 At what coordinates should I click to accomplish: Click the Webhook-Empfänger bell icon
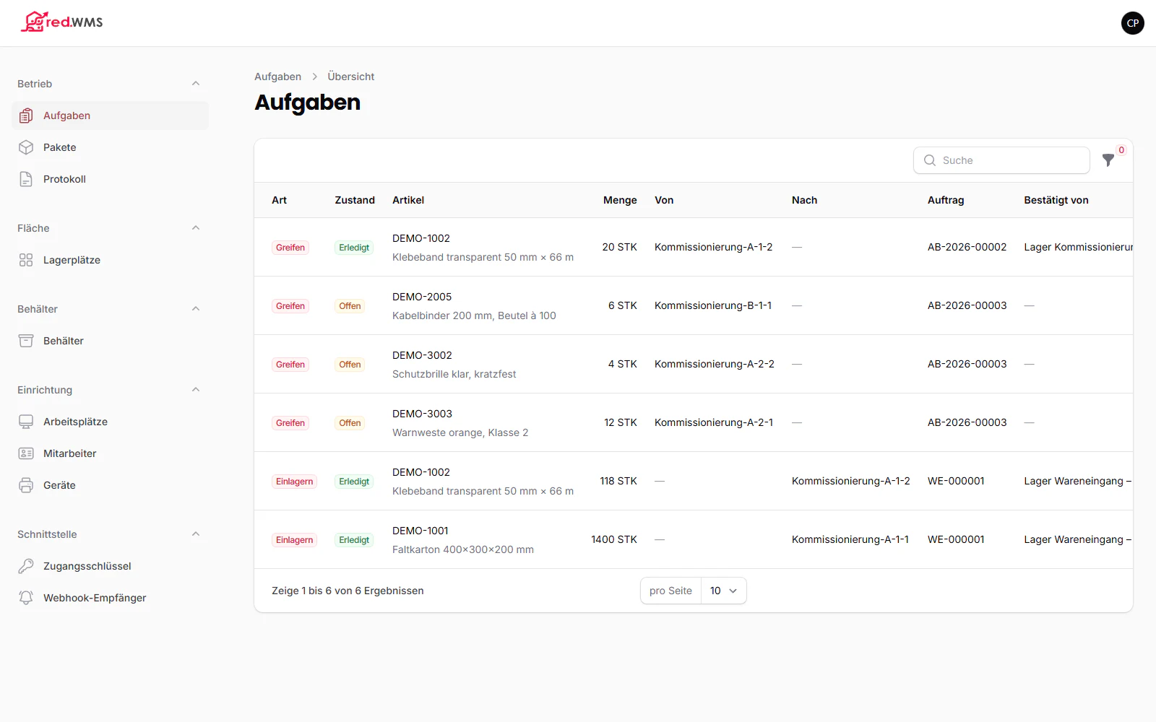pyautogui.click(x=26, y=598)
